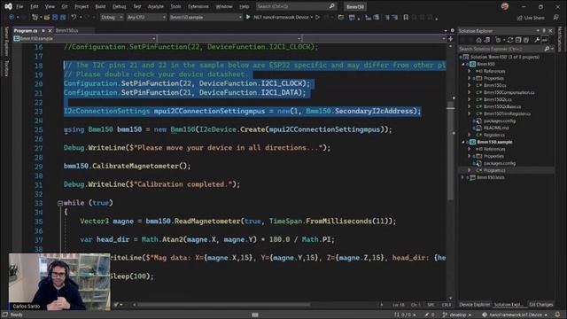Image resolution: width=567 pixels, height=319 pixels.
Task: Click the Solution Explorer Home icon
Action: click(478, 40)
